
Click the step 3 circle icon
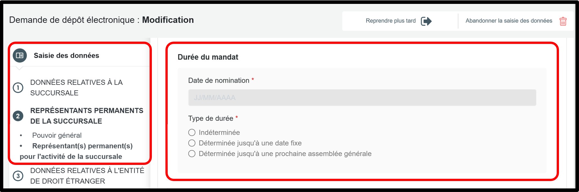coord(18,176)
